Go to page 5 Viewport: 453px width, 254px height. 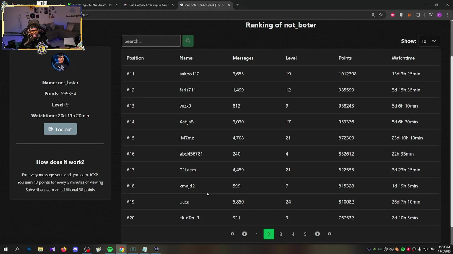pyautogui.click(x=305, y=234)
